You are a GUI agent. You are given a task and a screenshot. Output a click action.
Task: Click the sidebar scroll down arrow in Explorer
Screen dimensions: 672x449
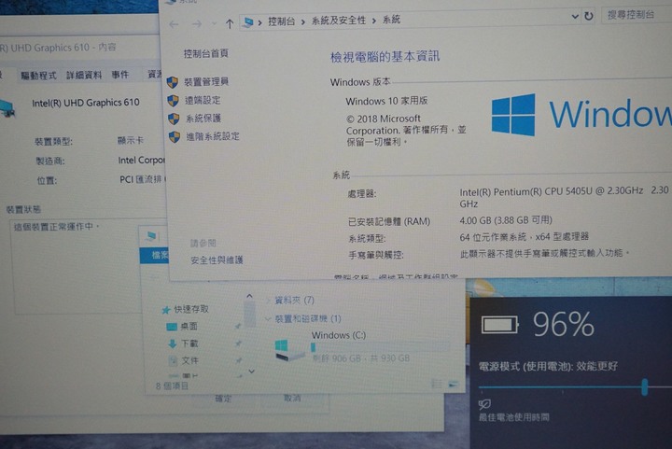252,372
